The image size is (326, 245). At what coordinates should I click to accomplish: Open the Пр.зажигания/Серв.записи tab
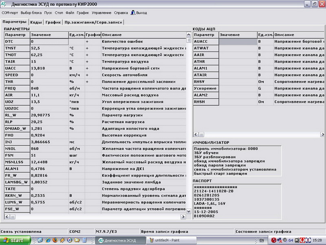click(94, 22)
